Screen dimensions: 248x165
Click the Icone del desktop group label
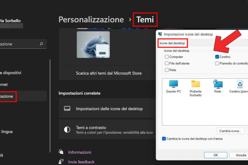[177, 51]
